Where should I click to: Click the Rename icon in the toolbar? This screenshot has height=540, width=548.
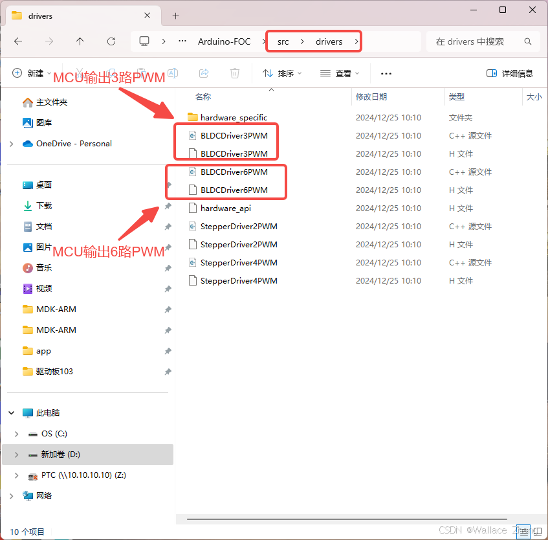tap(173, 73)
